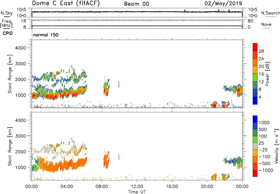Click the noise spike near 17:30 in N.Sky plot
The image size is (280, 194).
185,11
